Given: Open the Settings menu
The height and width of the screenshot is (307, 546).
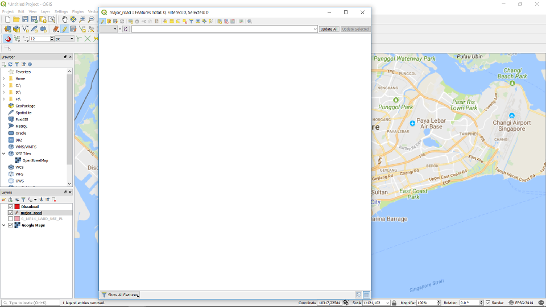Looking at the screenshot, I should coord(61,11).
